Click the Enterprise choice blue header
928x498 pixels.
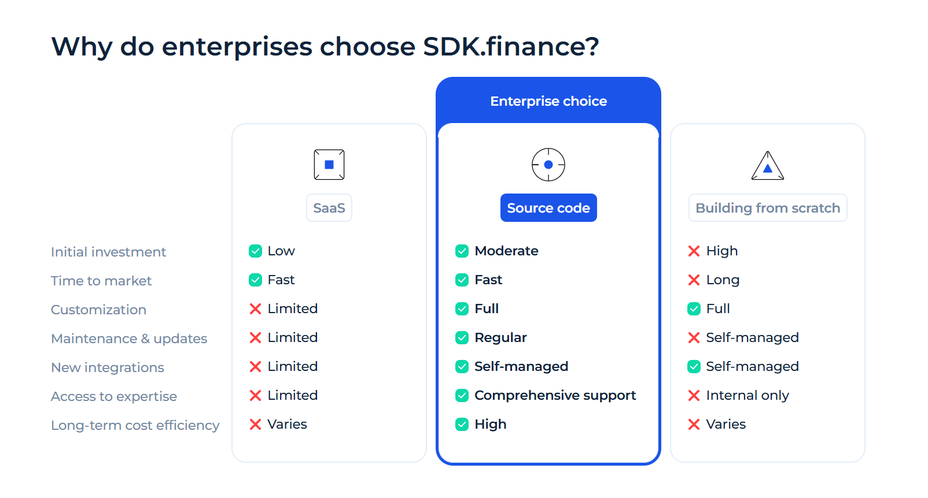548,101
